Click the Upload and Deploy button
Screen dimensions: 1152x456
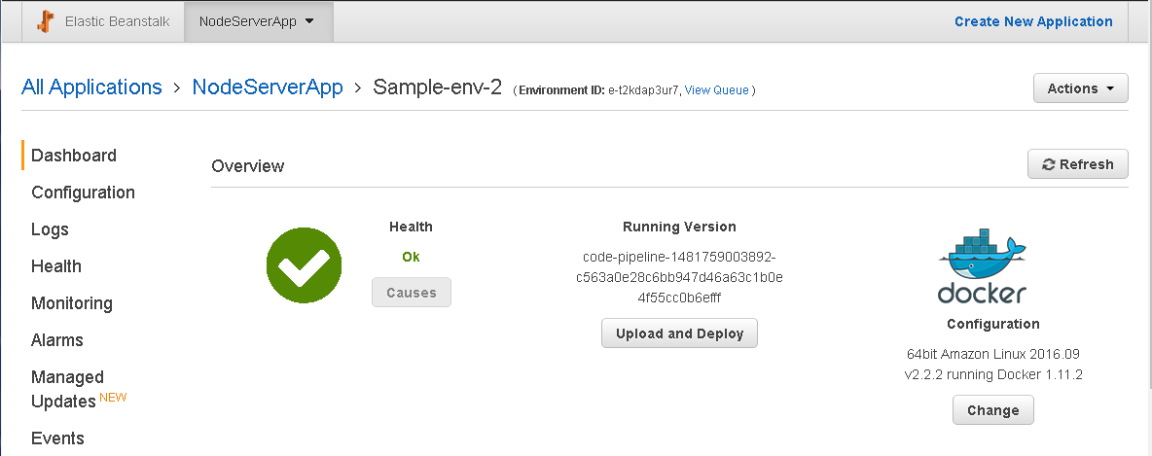(x=679, y=333)
